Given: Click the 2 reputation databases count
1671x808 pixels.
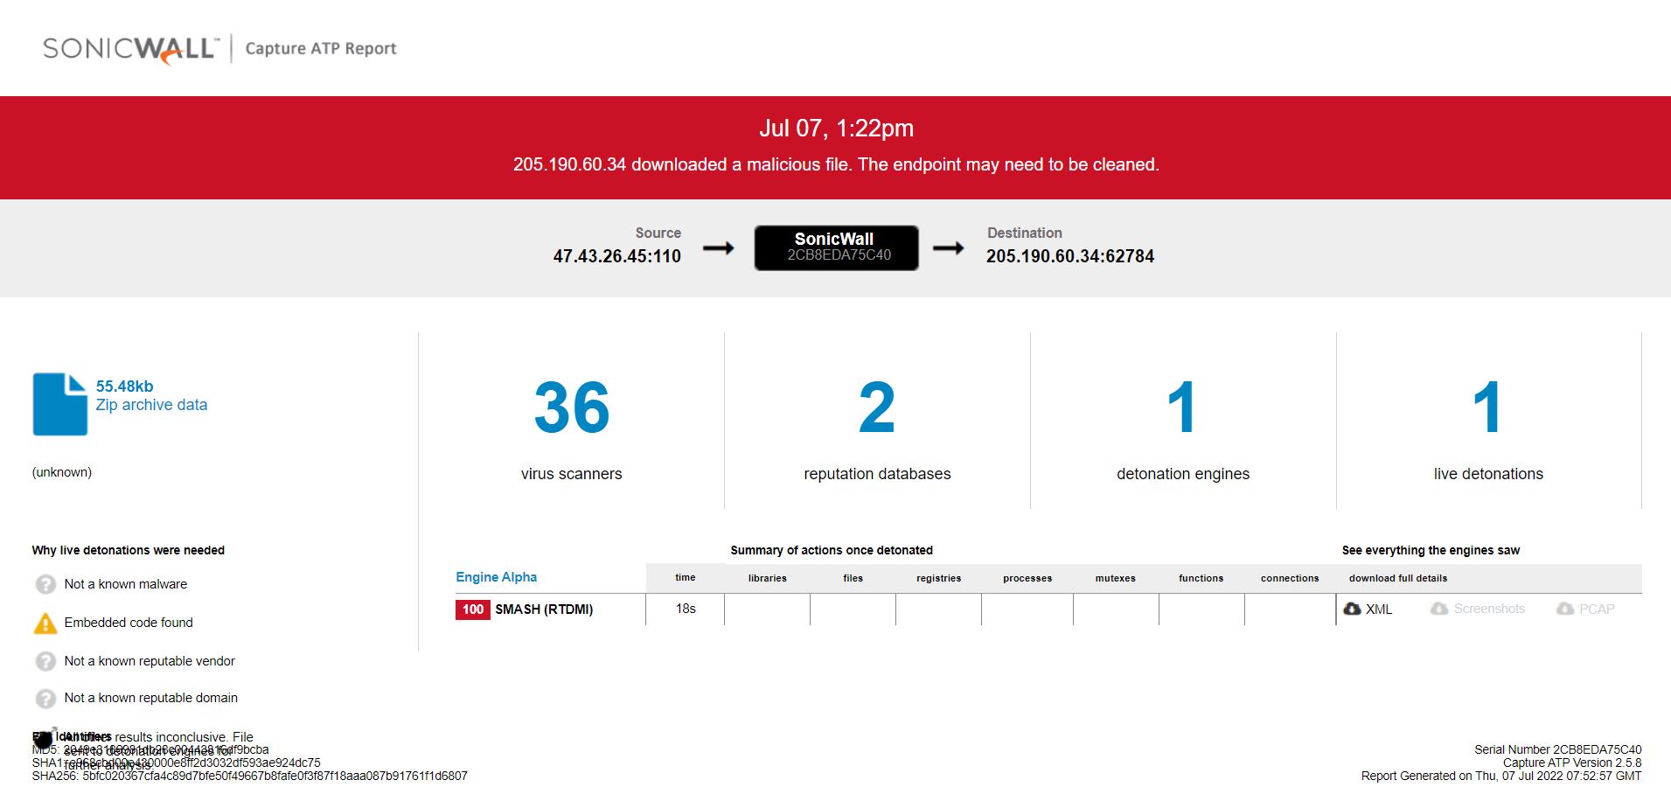Looking at the screenshot, I should (x=877, y=407).
